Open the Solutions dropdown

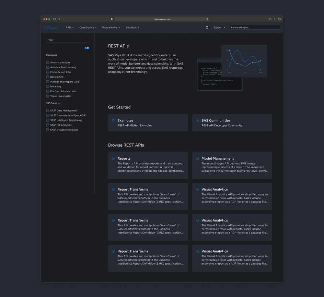pos(133,28)
